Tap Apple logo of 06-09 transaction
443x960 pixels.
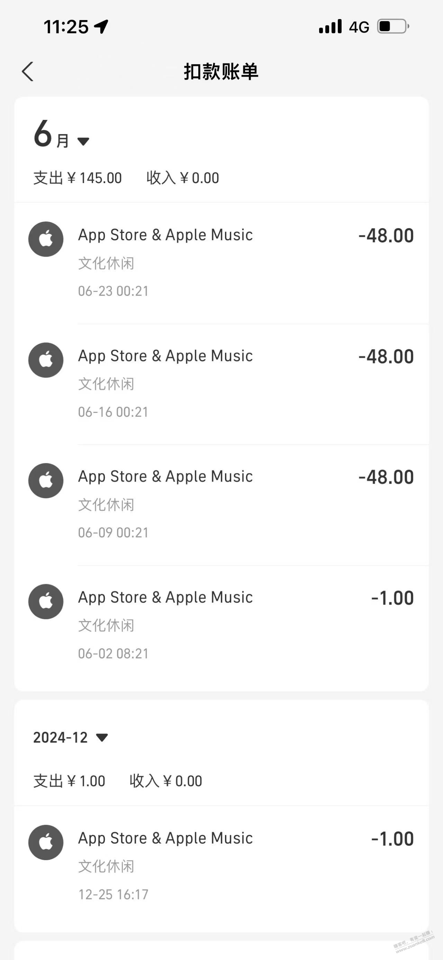pyautogui.click(x=46, y=481)
